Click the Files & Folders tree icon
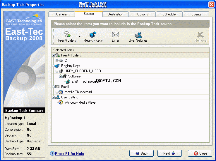Viewport: 216px width, 161px height. 57,55
